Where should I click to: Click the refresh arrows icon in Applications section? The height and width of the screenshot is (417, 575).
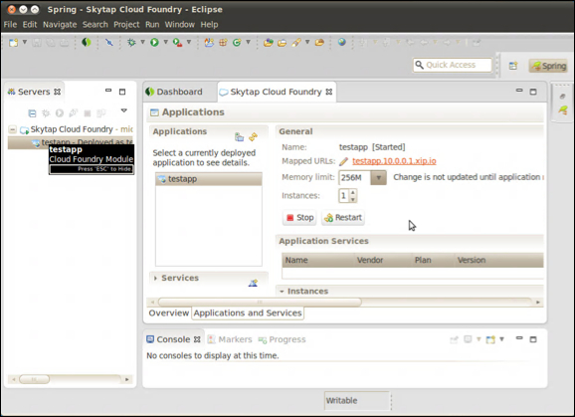coord(253,137)
